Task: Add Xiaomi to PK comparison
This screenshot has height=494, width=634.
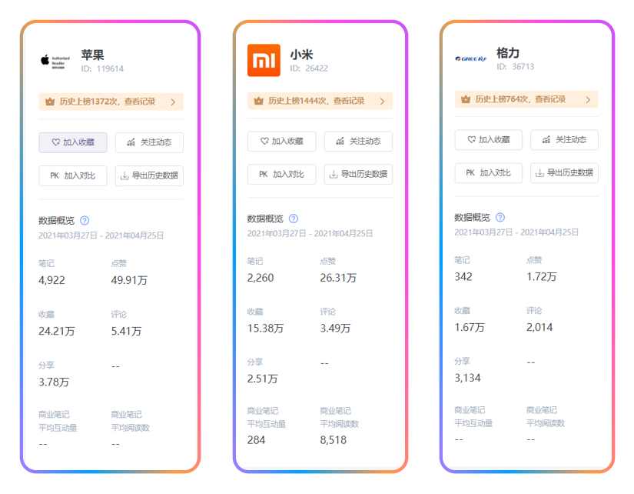Action: click(281, 175)
